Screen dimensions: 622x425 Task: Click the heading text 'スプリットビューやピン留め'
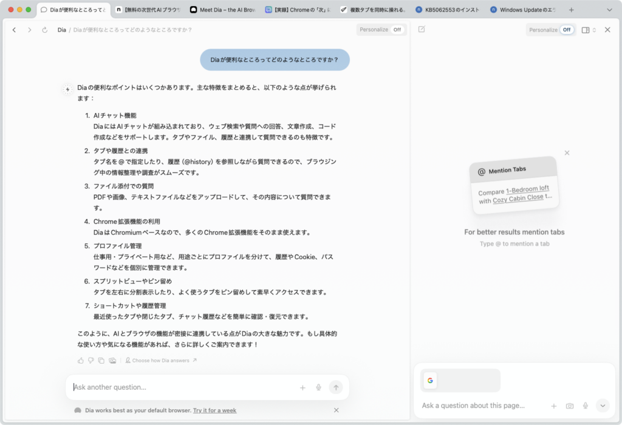coord(132,281)
